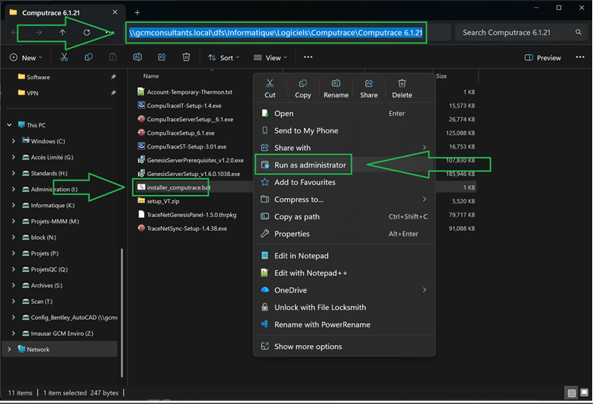
Task: Select CompuTraceSetup_6.1.exe file
Action: (176, 133)
